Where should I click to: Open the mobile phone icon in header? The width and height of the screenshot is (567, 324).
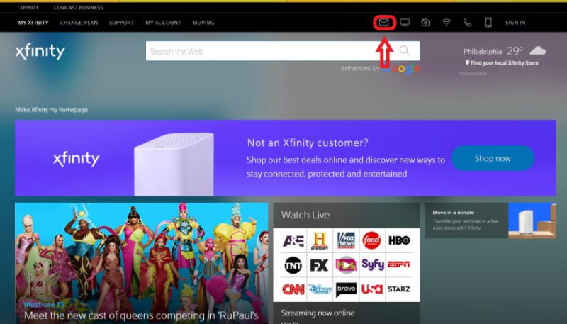click(488, 23)
